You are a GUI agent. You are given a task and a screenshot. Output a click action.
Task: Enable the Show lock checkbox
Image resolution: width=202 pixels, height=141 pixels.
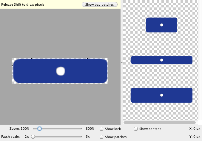point(101,129)
